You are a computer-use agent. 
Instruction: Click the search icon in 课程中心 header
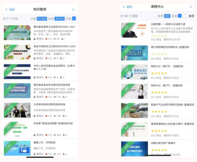click(x=191, y=7)
